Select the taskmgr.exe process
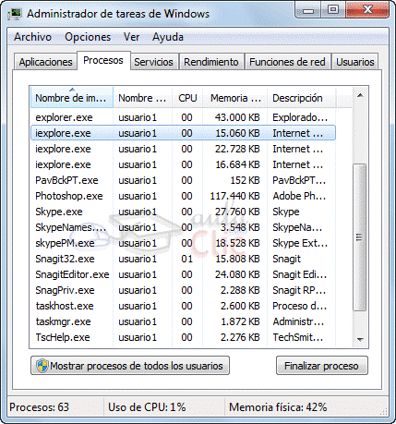The image size is (396, 424). [183, 321]
